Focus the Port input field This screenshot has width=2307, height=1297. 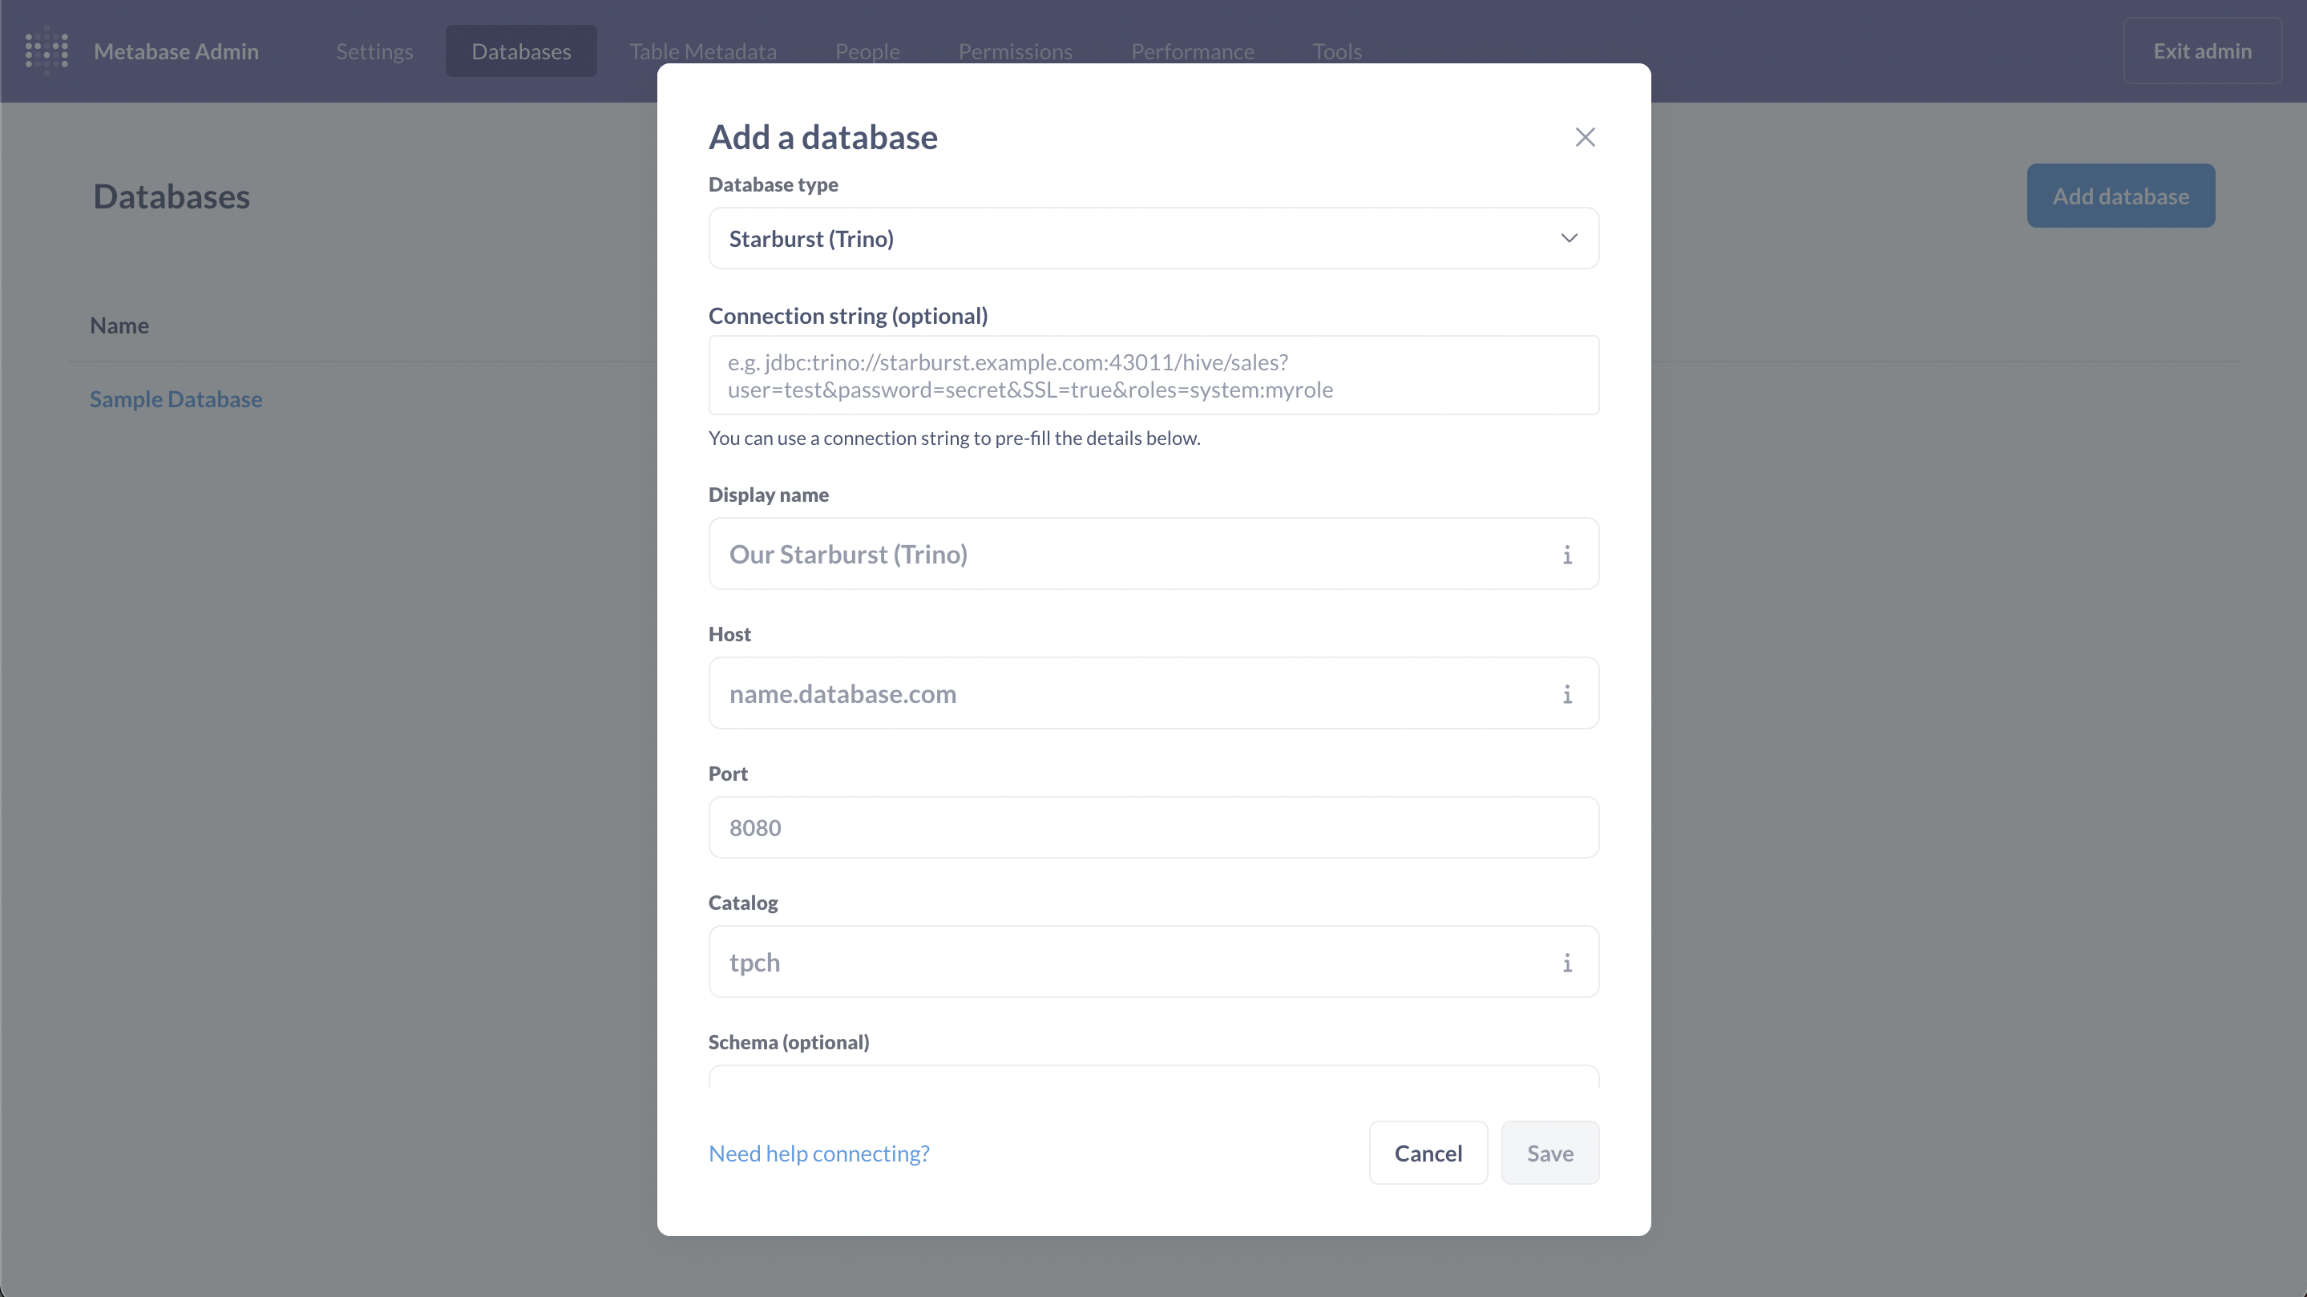pos(1153,826)
